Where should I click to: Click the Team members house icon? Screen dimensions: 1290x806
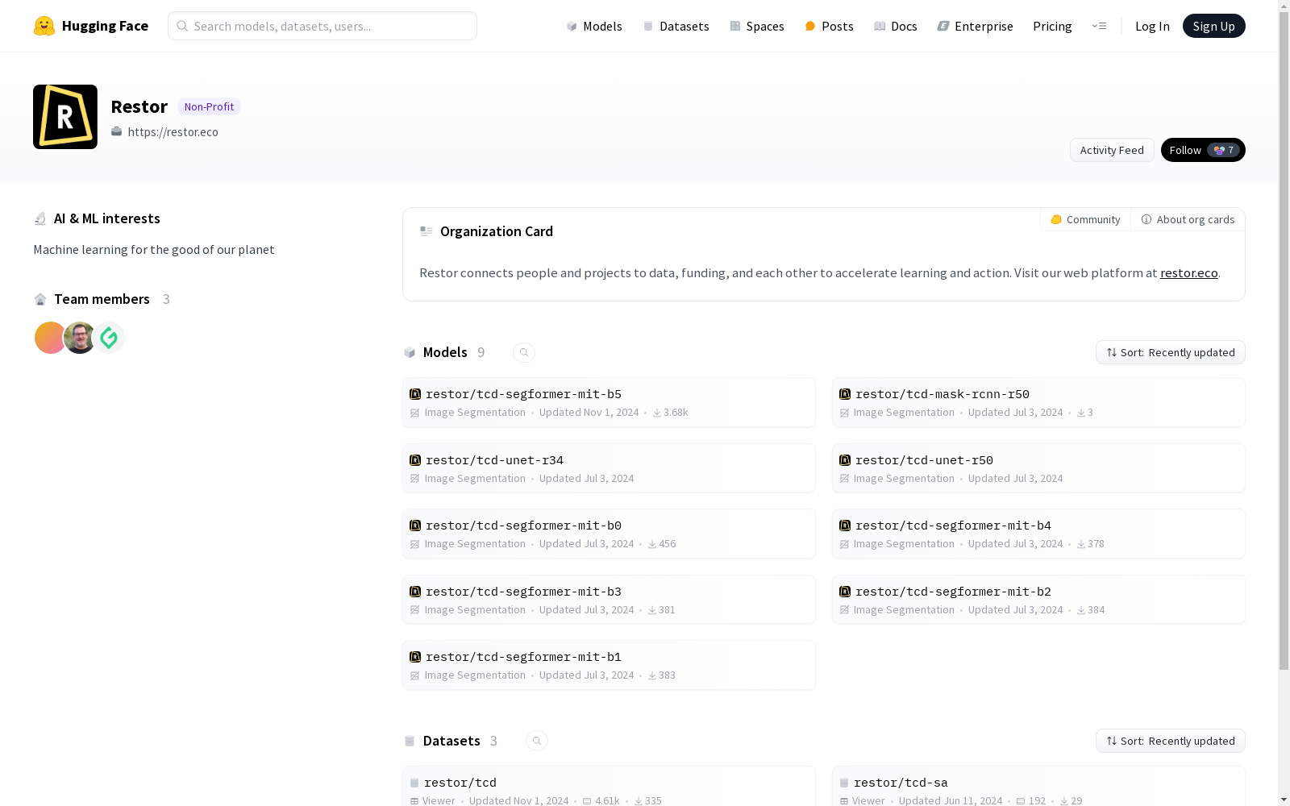click(40, 299)
